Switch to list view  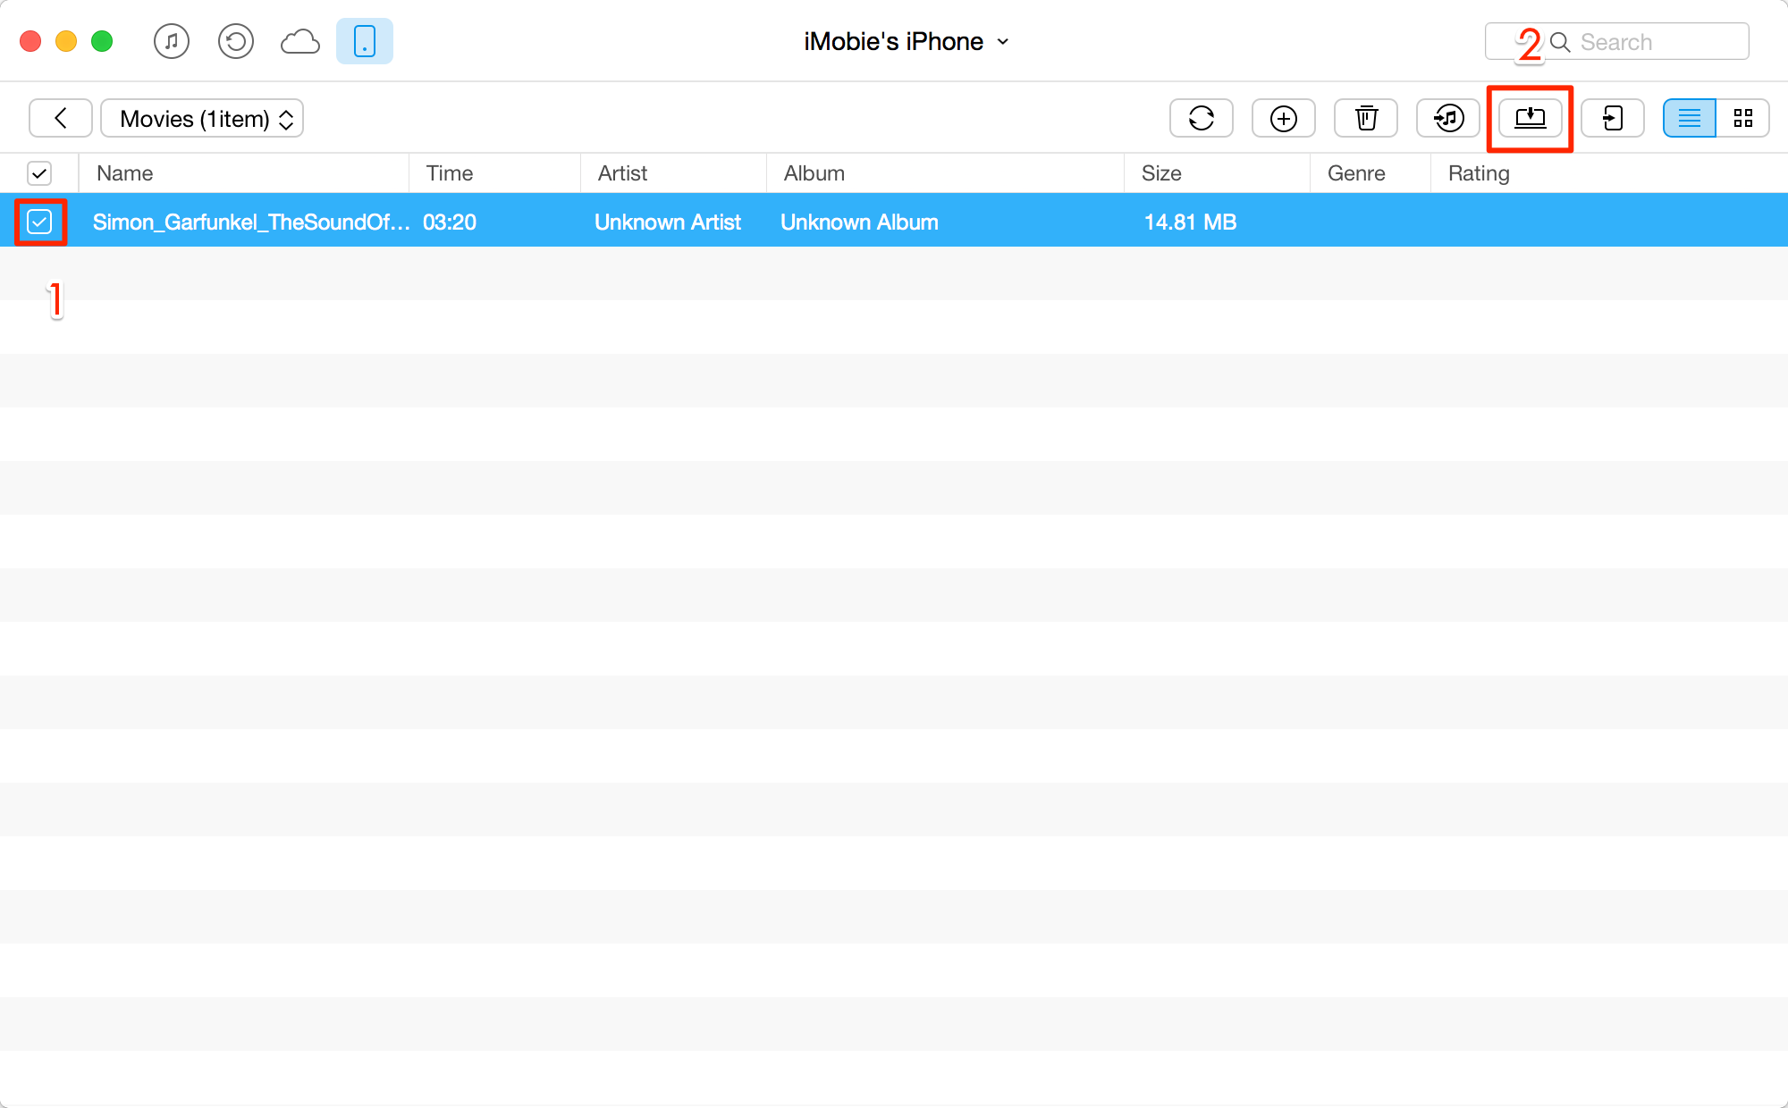coord(1690,118)
